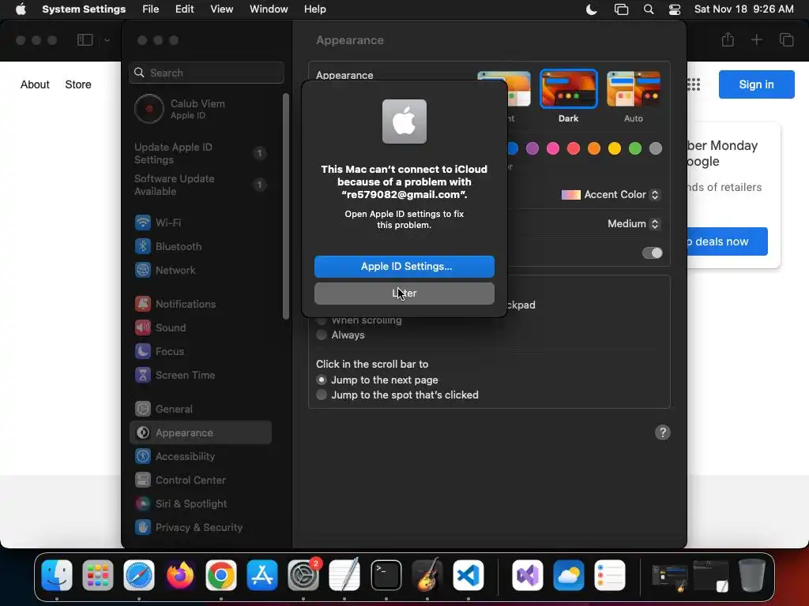Toggle the switch below the Medium dropdown

652,253
